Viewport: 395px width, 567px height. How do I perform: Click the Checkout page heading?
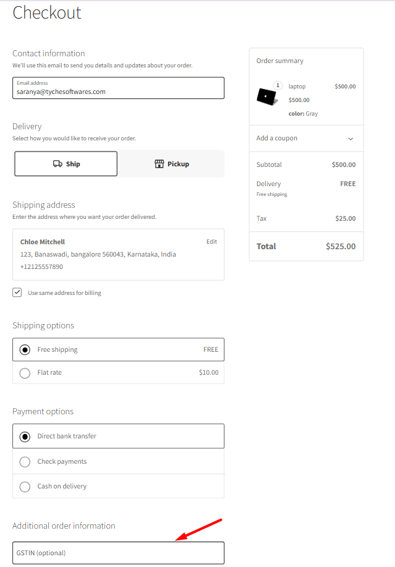click(47, 13)
